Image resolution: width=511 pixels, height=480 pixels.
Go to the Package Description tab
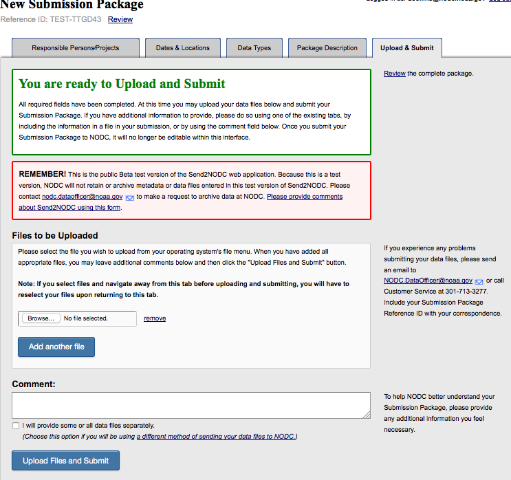click(x=327, y=48)
